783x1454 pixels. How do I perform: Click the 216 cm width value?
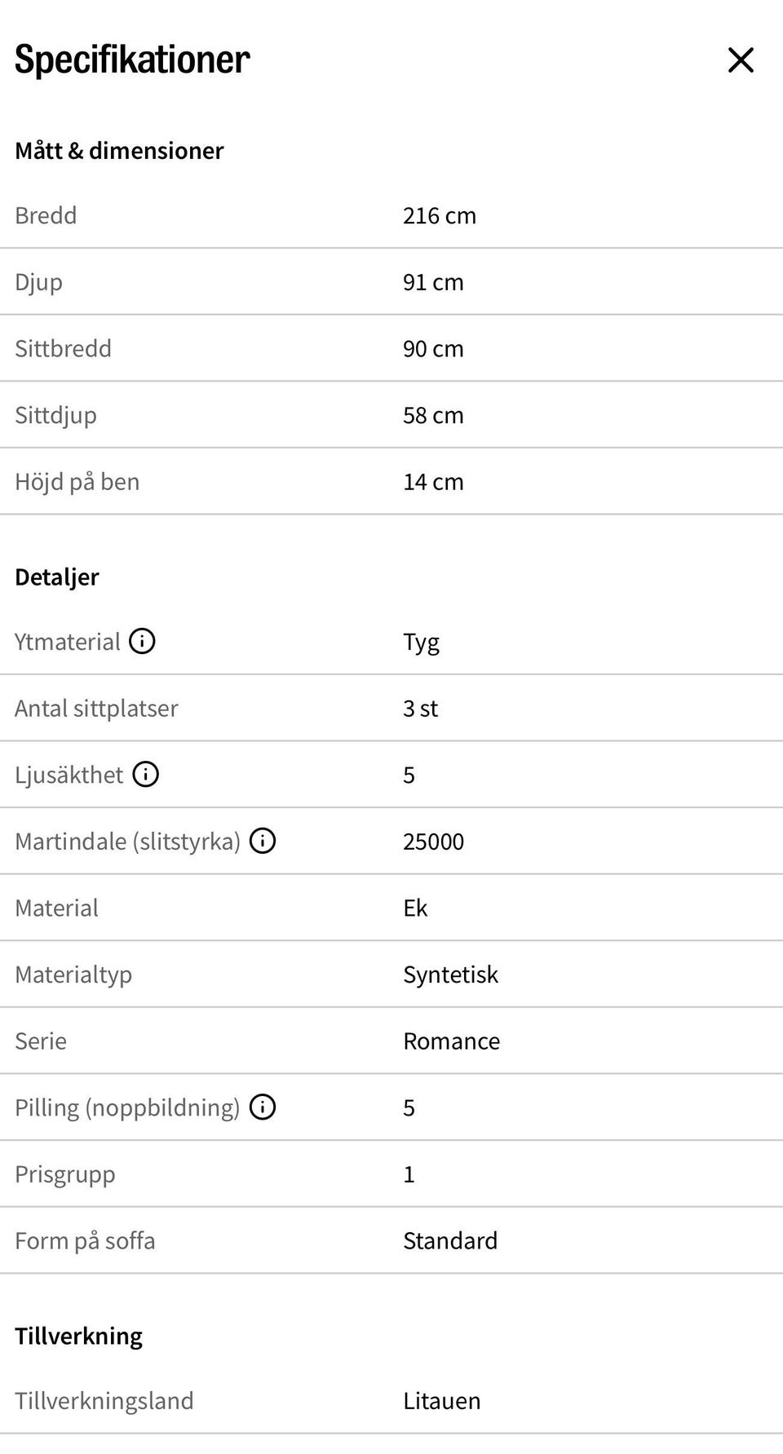[440, 215]
